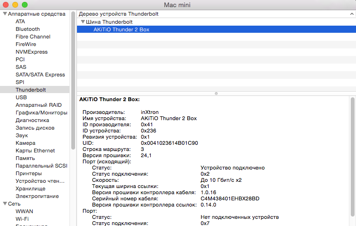Close the Mac mini window
The width and height of the screenshot is (356, 226).
coord(6,5)
